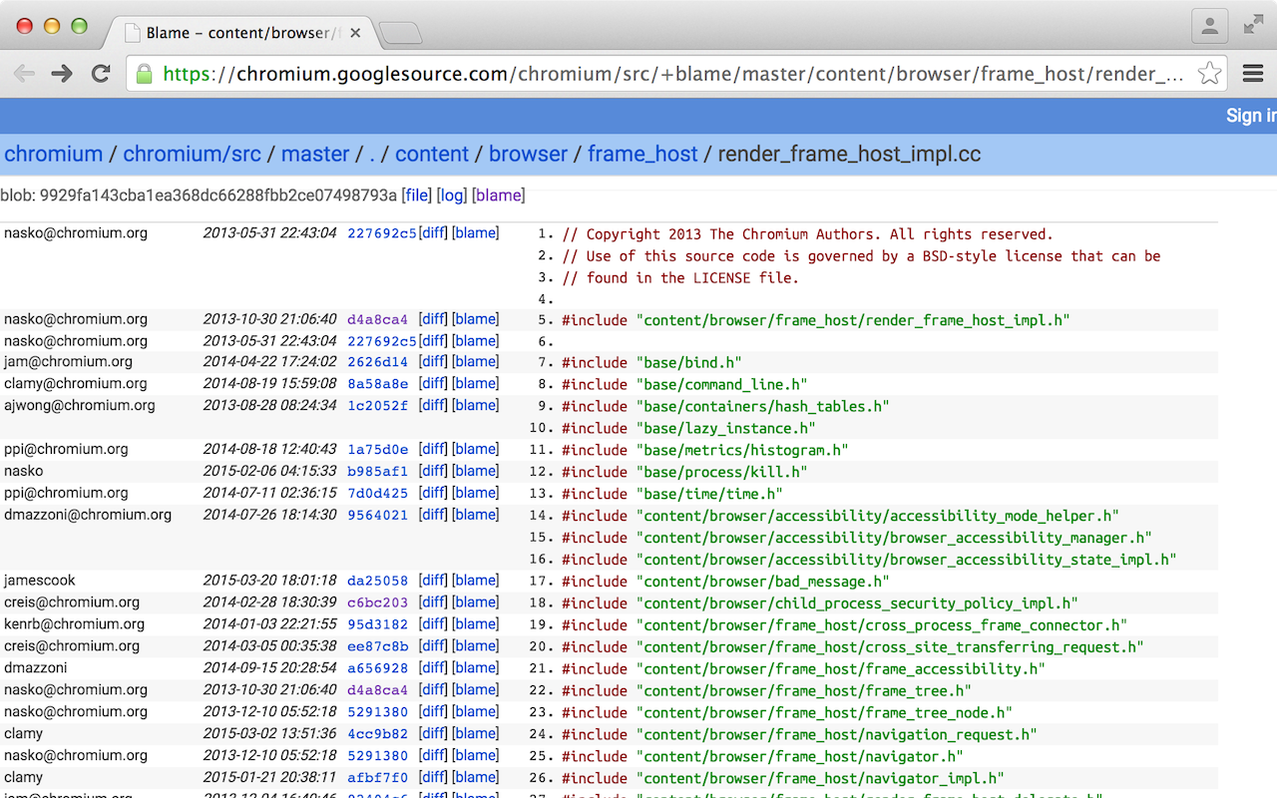Open commit 95d3182 by kenrb@chromium.org
This screenshot has width=1277, height=798.
377,624
